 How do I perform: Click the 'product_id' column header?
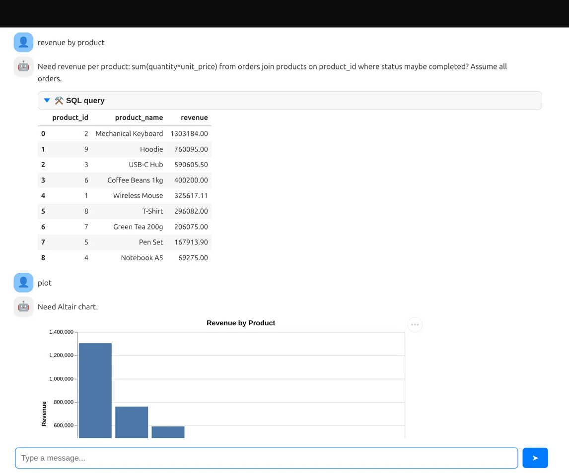click(x=70, y=118)
